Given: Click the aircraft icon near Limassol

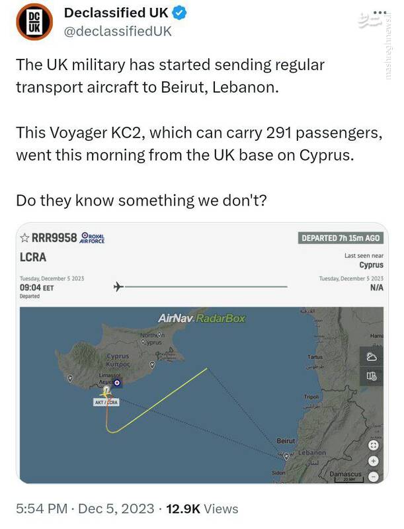Looking at the screenshot, I should coord(106,391).
